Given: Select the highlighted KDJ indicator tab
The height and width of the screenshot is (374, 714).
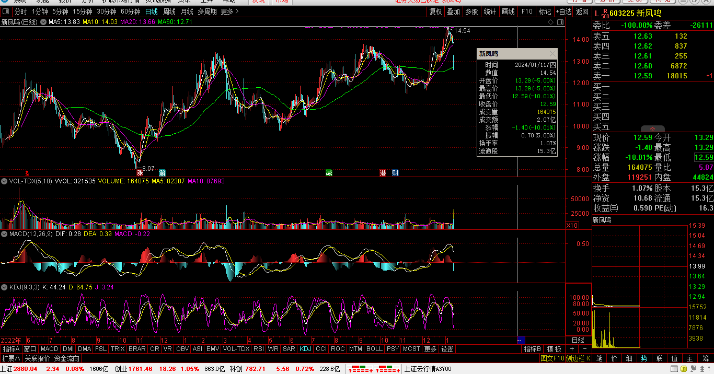Looking at the screenshot, I should coord(305,349).
